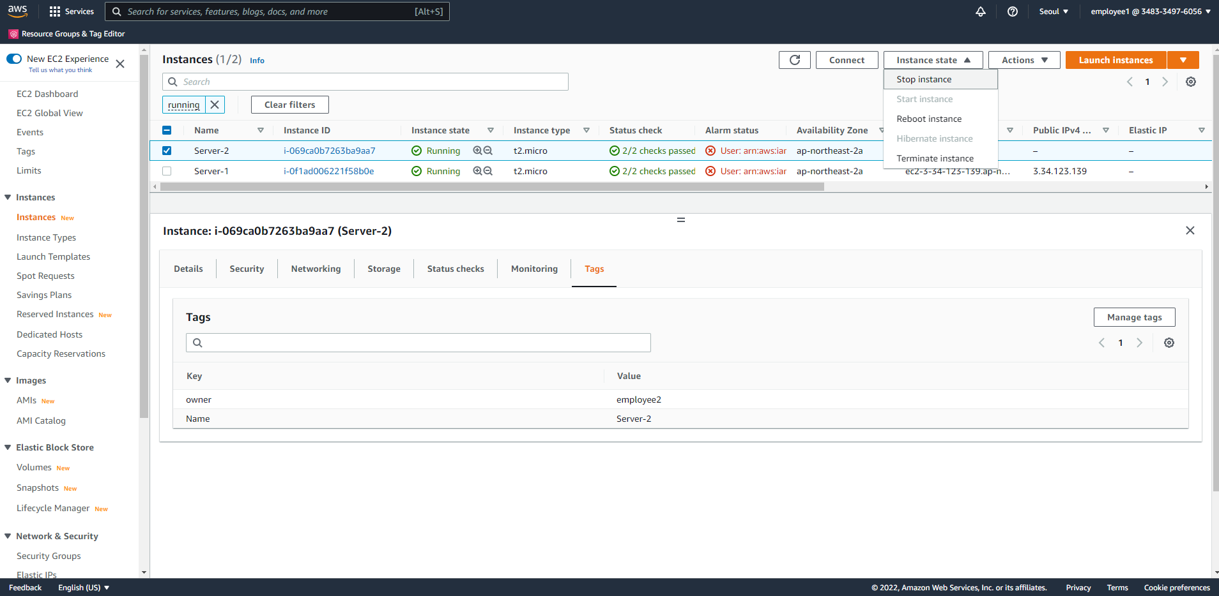
Task: Sort by the Instance type column arrow
Action: pyautogui.click(x=586, y=130)
